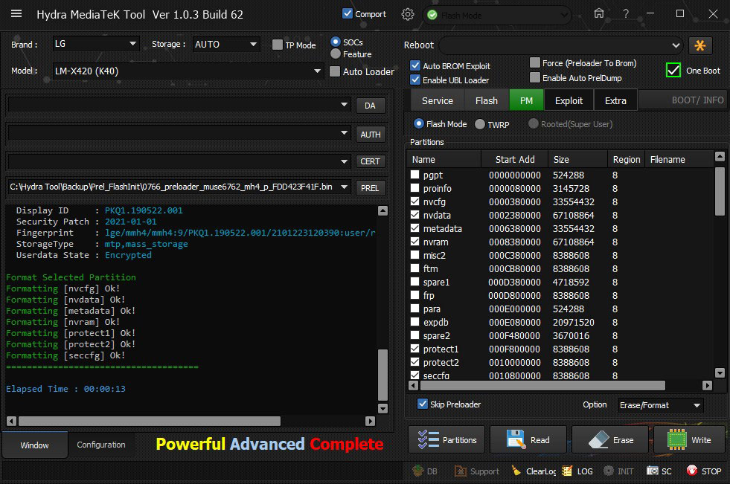Open the LOG viewer icon
Viewport: 730px width, 484px height.
(568, 471)
